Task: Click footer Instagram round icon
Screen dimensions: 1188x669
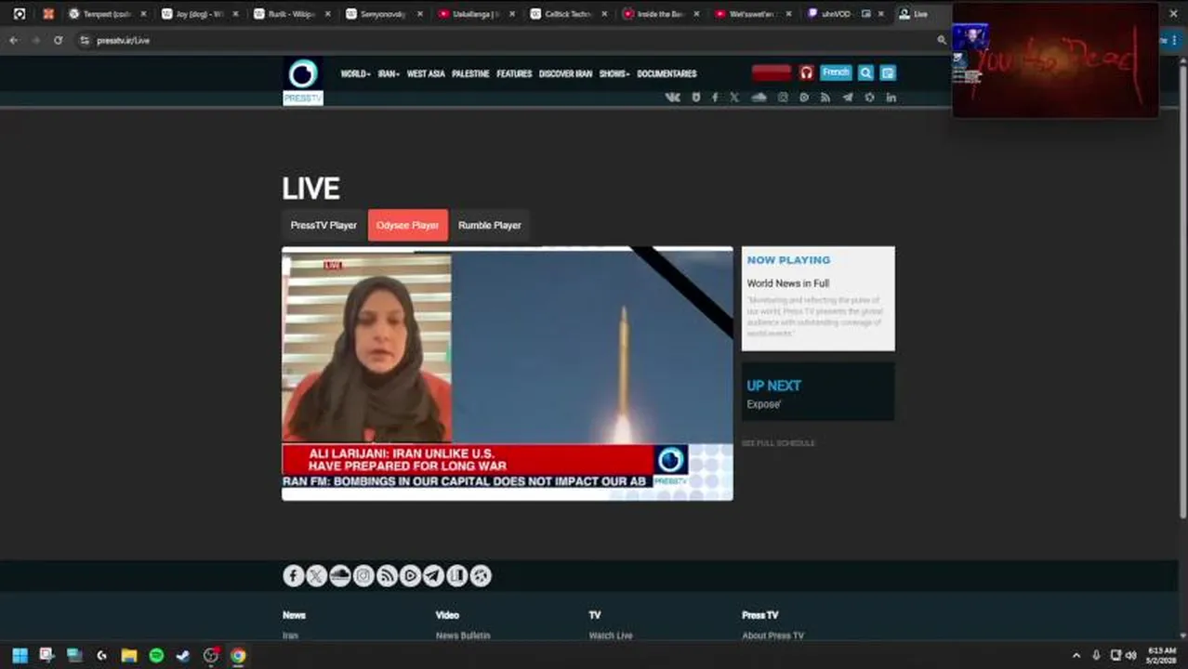Action: [x=363, y=576]
